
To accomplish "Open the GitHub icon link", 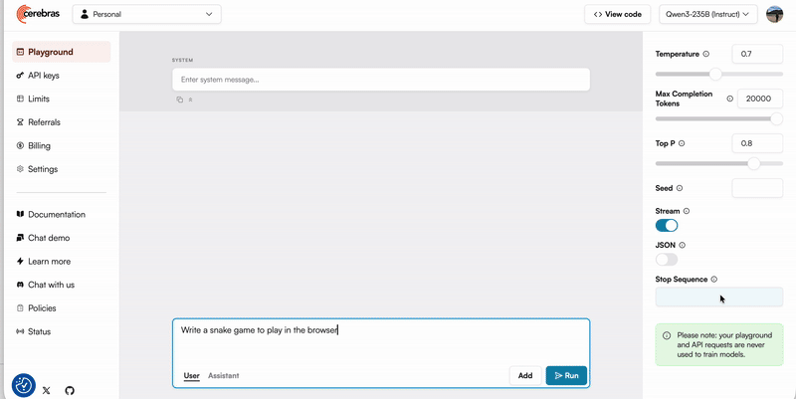I will (70, 391).
